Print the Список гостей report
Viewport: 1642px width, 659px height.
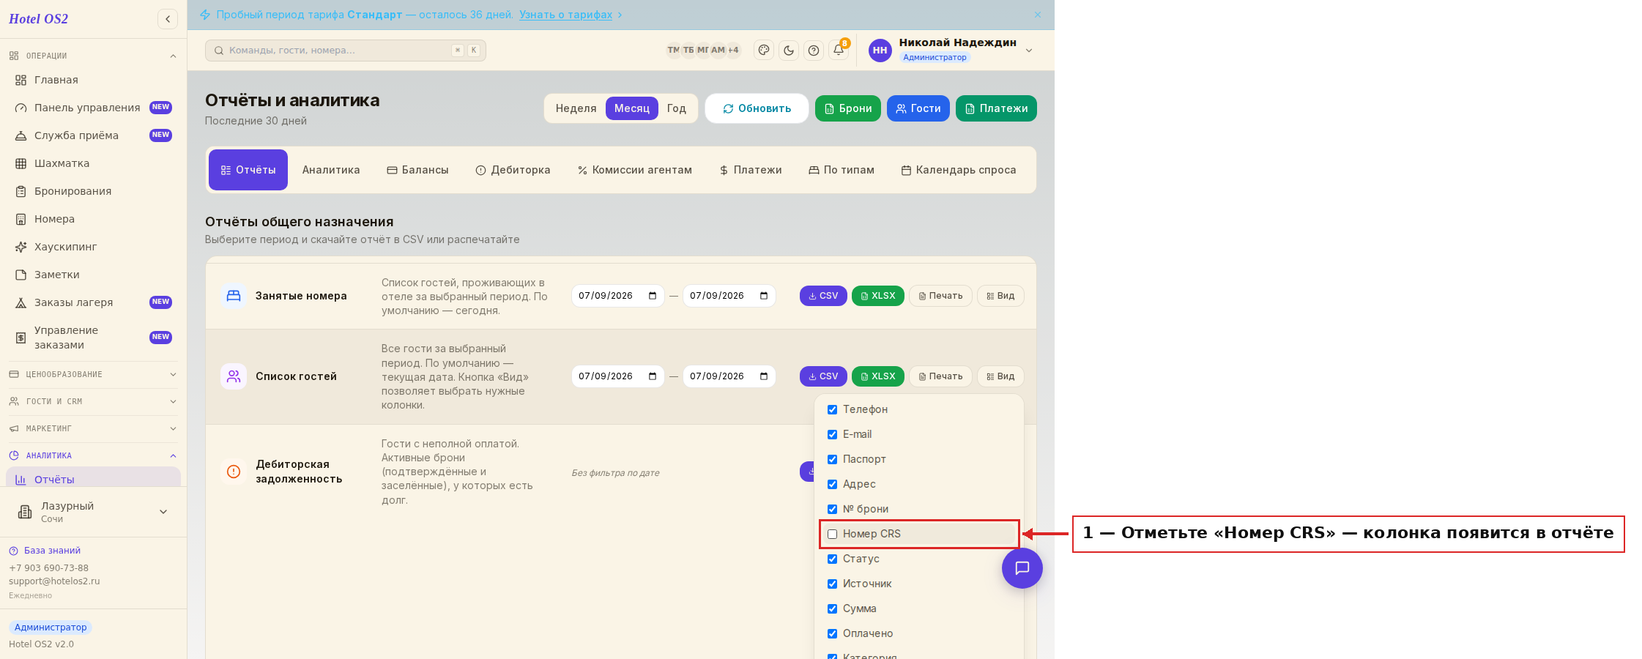(940, 376)
